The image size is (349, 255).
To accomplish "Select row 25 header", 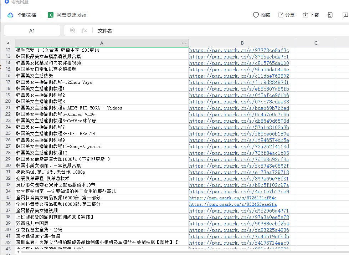I will pos(8,133).
